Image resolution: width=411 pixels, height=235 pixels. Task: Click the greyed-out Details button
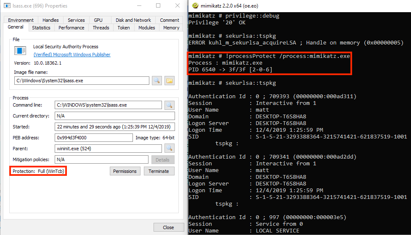[162, 160]
